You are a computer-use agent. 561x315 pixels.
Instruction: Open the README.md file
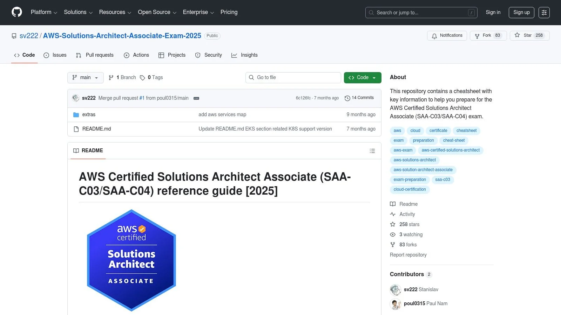(96, 129)
